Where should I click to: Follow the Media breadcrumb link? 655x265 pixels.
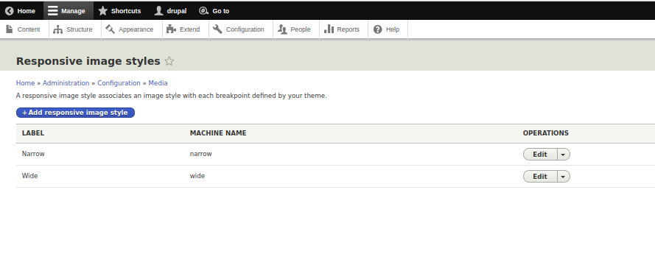pos(158,83)
